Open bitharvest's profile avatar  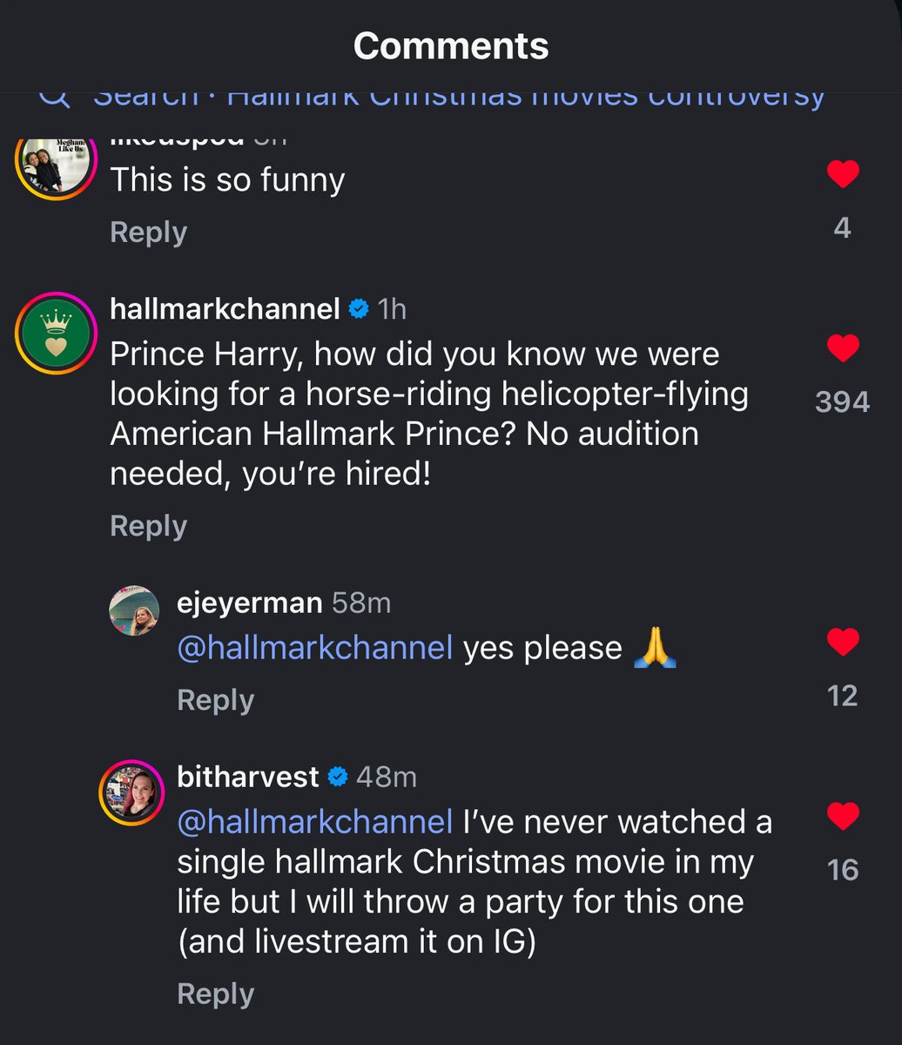pos(132,792)
